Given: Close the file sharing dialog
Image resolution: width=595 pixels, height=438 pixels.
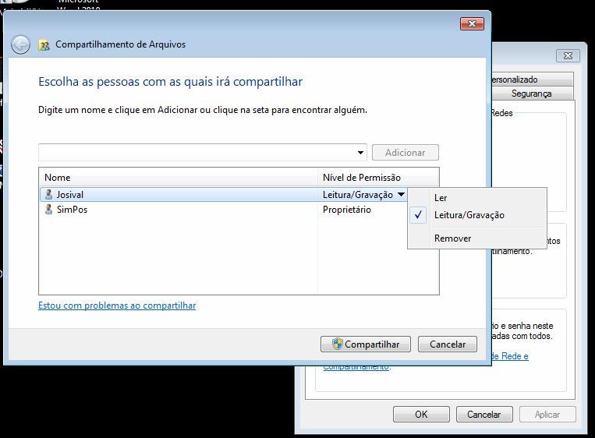Looking at the screenshot, I should click(472, 24).
